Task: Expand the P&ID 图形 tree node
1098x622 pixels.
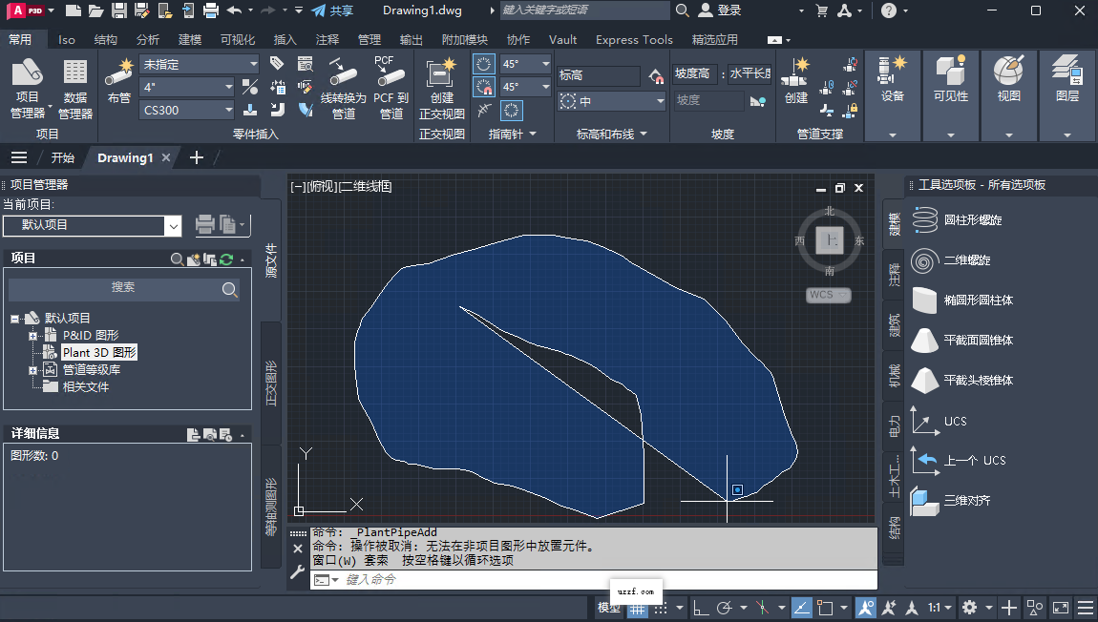Action: click(x=32, y=335)
